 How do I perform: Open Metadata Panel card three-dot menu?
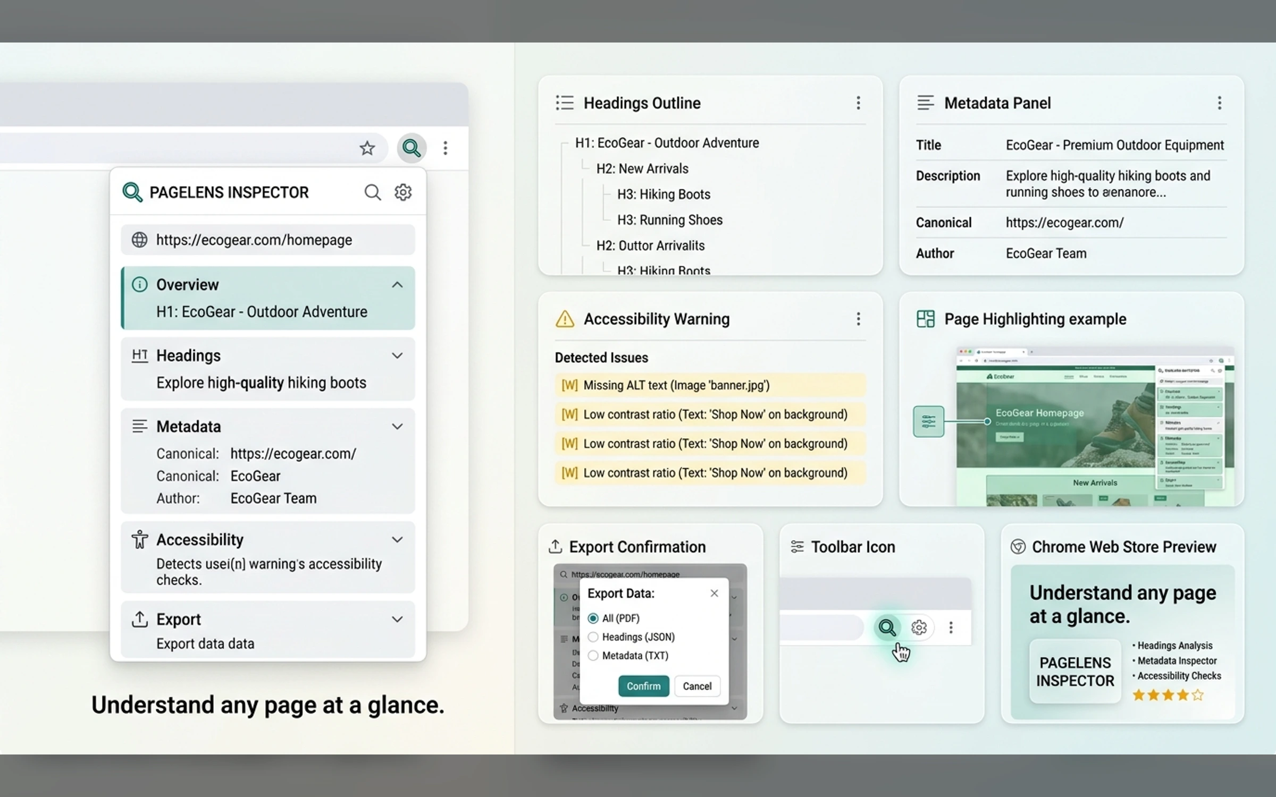[x=1220, y=103]
